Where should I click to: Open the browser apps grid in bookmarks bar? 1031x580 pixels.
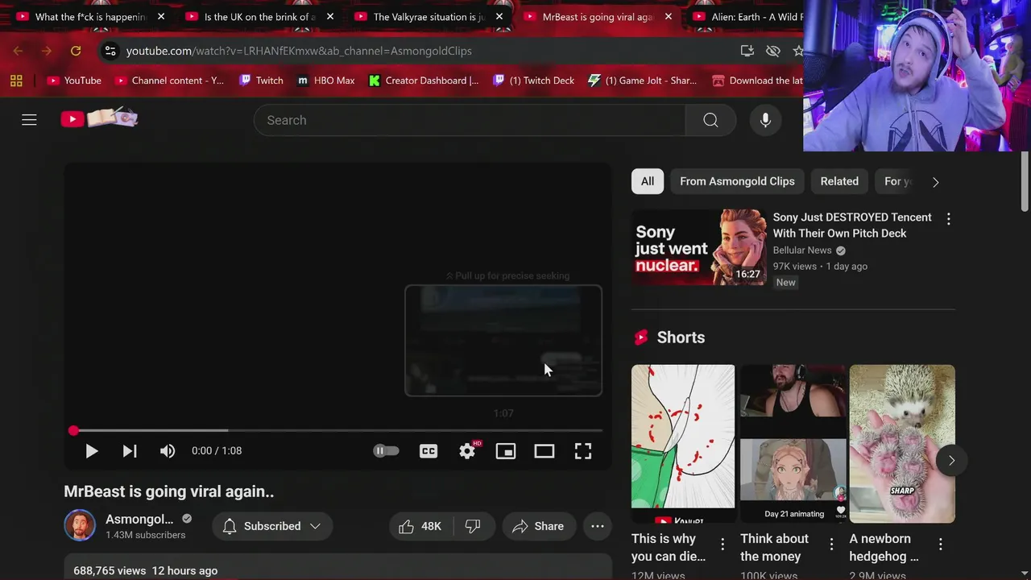click(16, 81)
